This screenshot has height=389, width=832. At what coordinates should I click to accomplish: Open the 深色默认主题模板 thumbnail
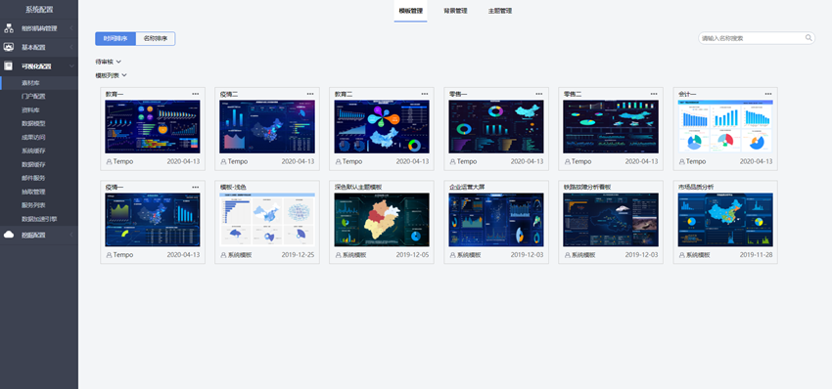coord(382,219)
